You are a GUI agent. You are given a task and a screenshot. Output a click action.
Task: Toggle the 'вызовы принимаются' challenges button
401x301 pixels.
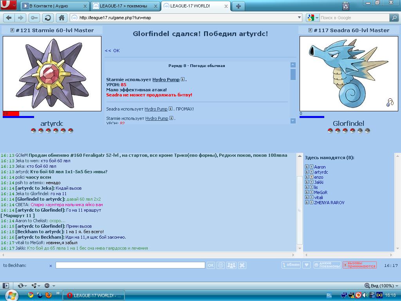click(x=359, y=265)
